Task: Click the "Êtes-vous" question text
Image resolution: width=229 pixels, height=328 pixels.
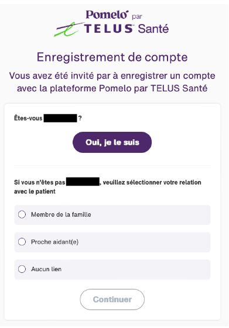Action: [x=28, y=118]
